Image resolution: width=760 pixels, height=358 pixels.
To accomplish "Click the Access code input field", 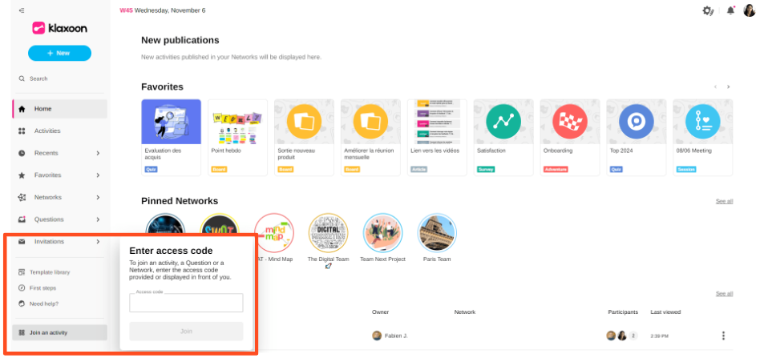I will (186, 304).
